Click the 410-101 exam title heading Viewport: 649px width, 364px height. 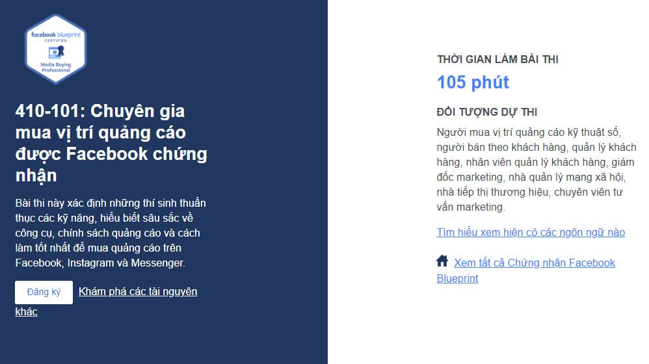tap(111, 143)
